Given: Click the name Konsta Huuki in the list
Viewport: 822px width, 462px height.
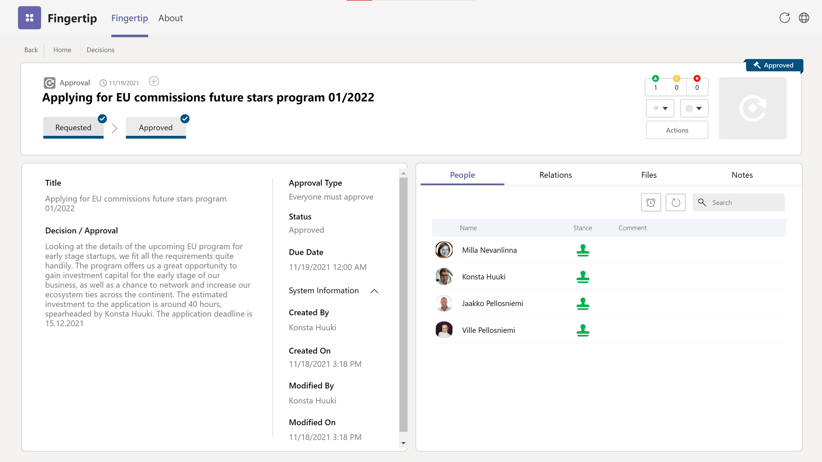Looking at the screenshot, I should click(x=484, y=277).
